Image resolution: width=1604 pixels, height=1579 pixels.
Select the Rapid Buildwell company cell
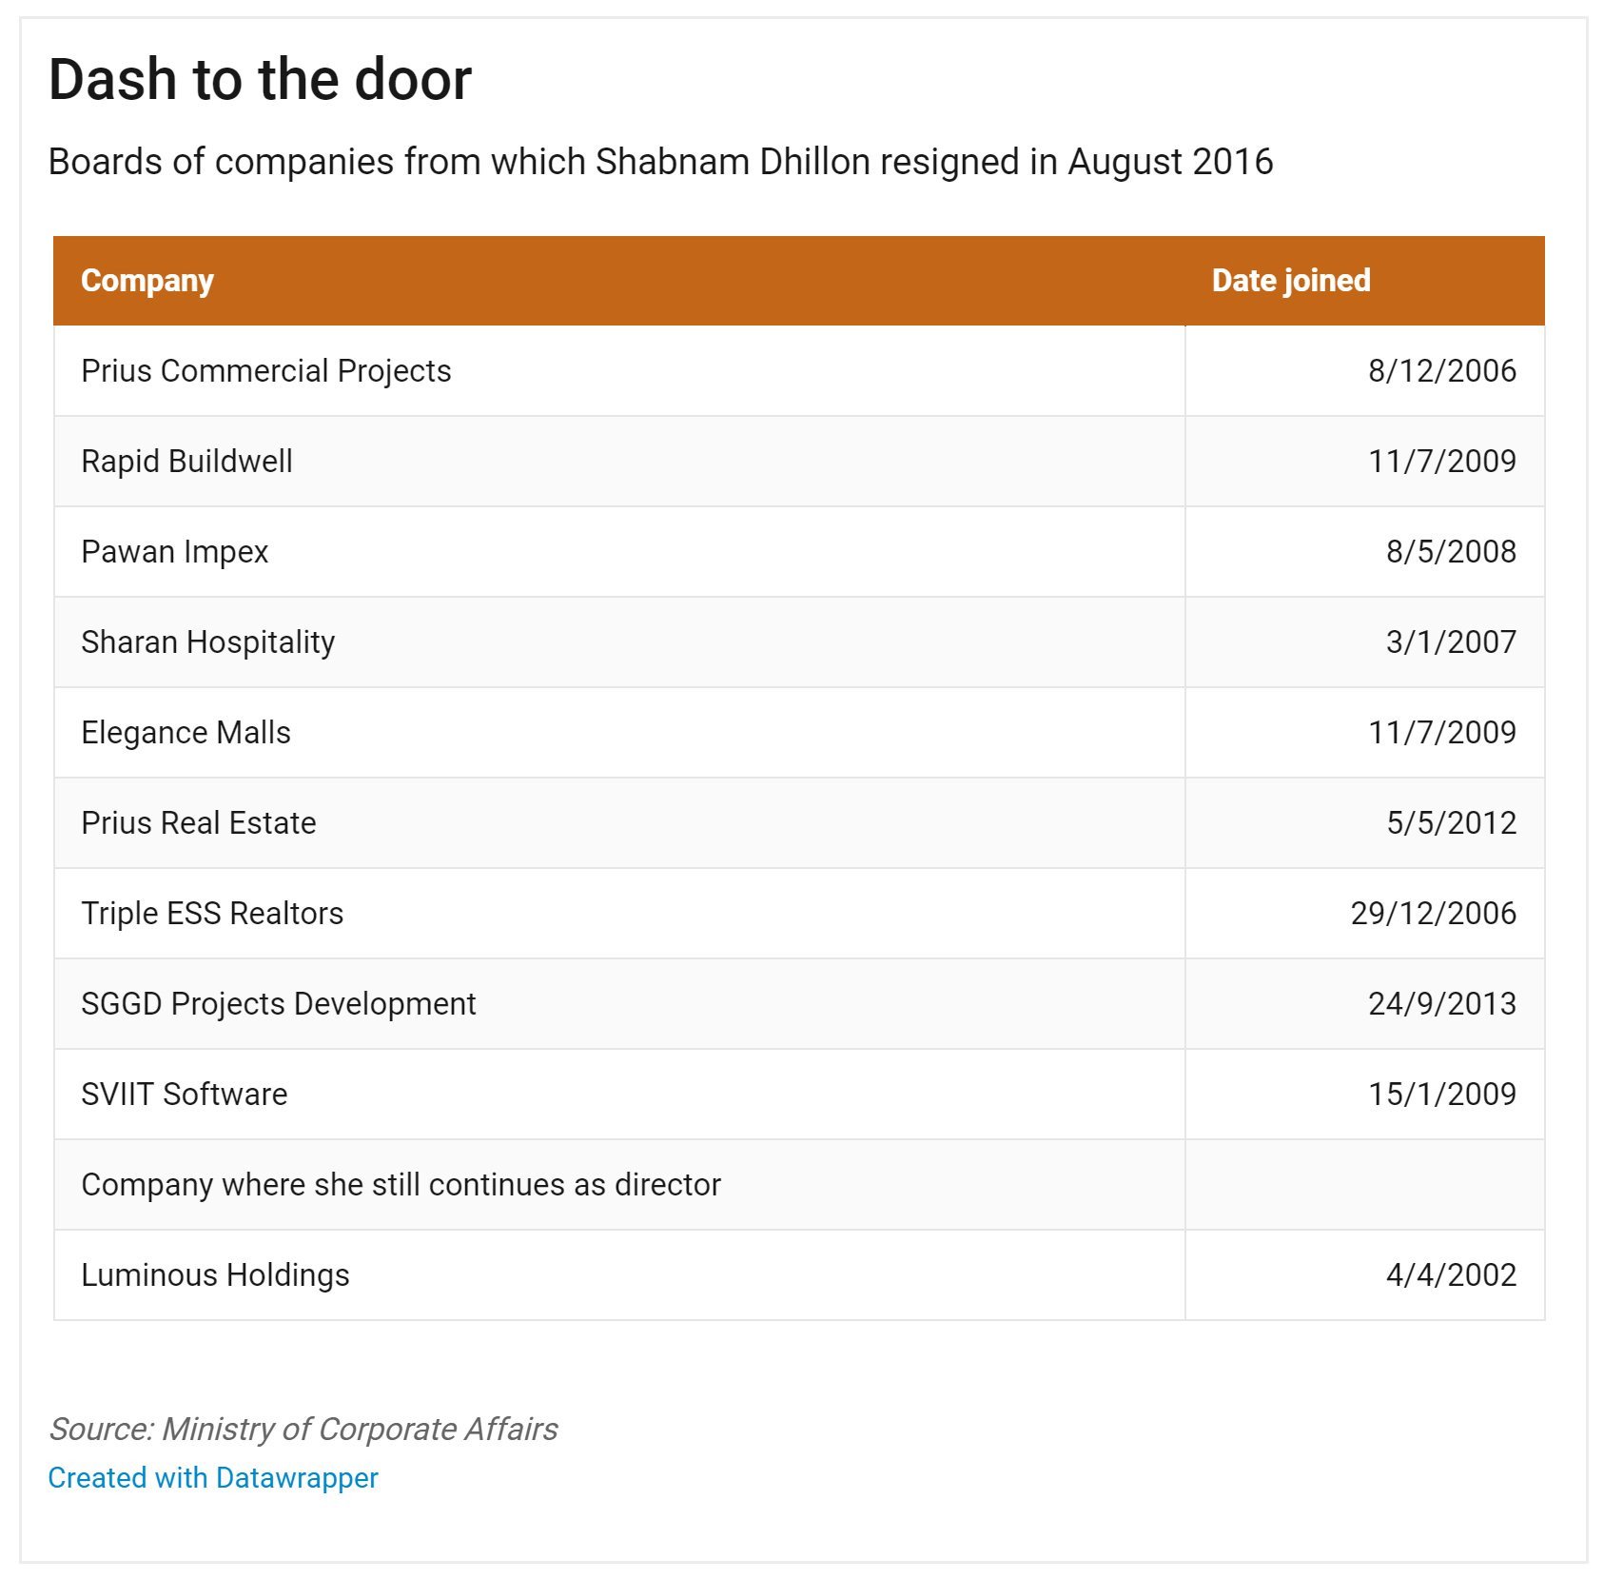187,462
